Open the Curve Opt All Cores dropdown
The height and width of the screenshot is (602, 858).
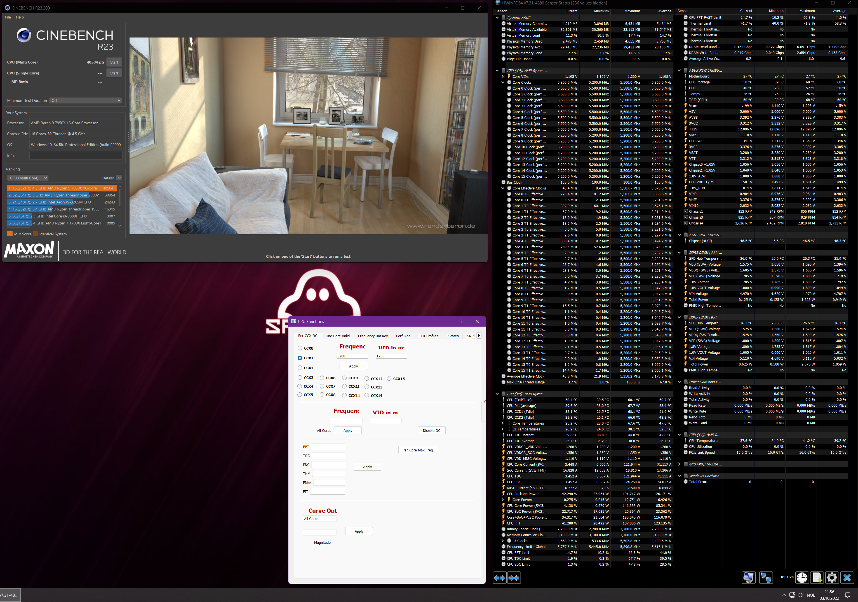pyautogui.click(x=319, y=519)
